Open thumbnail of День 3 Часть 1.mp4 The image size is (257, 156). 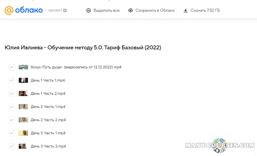point(23,133)
